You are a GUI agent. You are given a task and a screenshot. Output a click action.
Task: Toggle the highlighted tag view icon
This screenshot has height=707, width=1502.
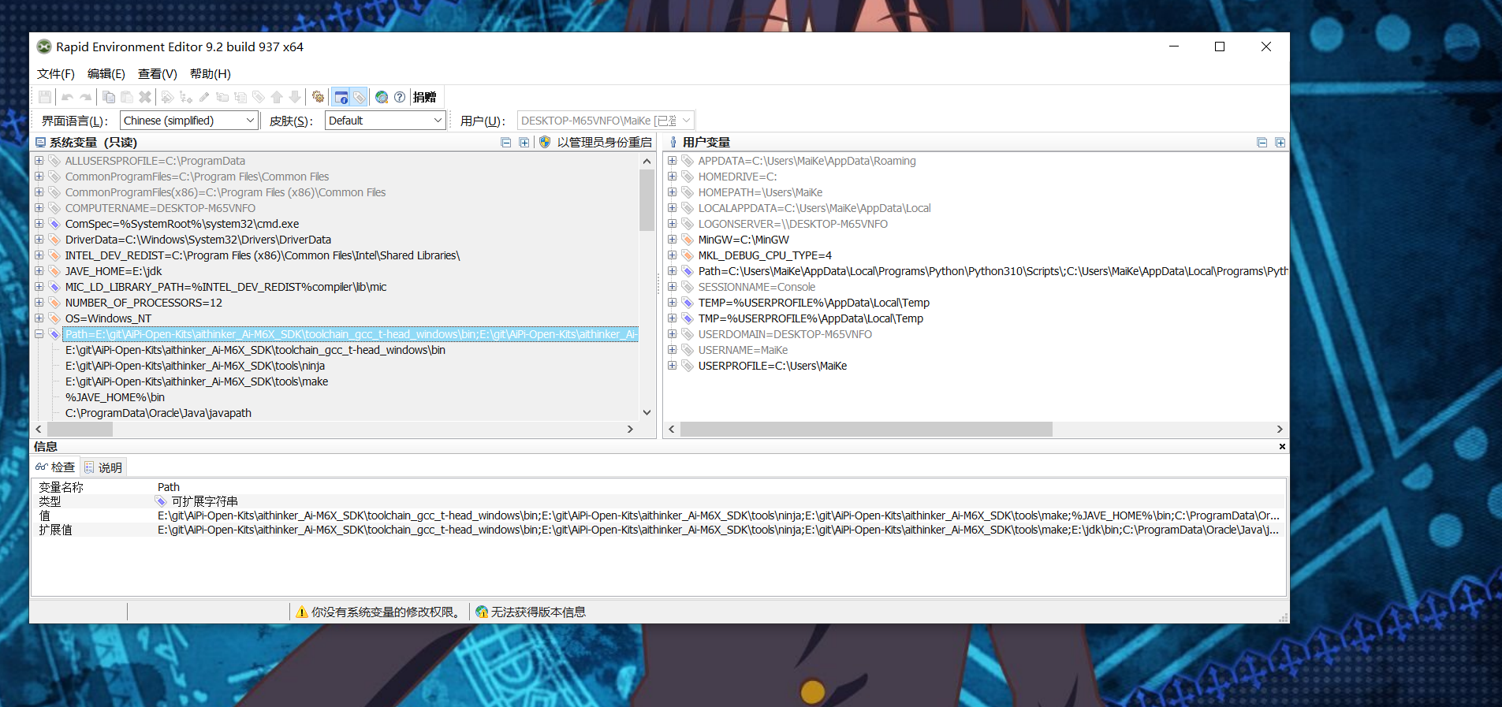pos(359,97)
